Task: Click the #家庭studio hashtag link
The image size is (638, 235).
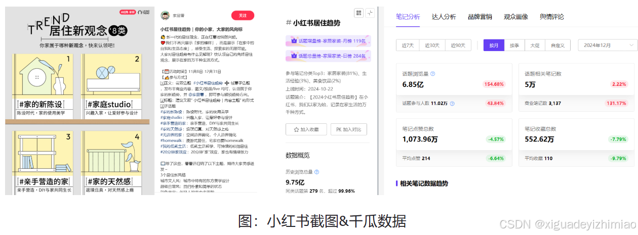Action: pyautogui.click(x=170, y=117)
